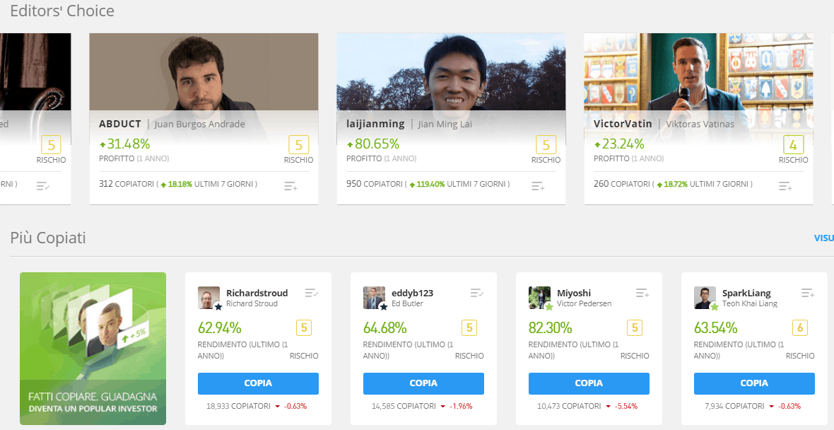Open the laijianming trader profile name
The width and height of the screenshot is (834, 430).
tap(375, 124)
